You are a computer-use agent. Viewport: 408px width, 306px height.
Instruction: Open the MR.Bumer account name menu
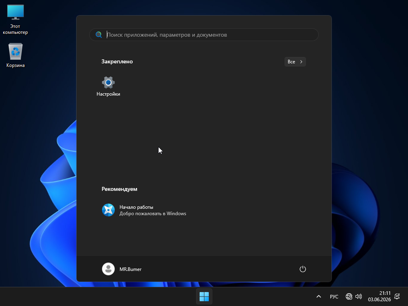[x=130, y=269]
